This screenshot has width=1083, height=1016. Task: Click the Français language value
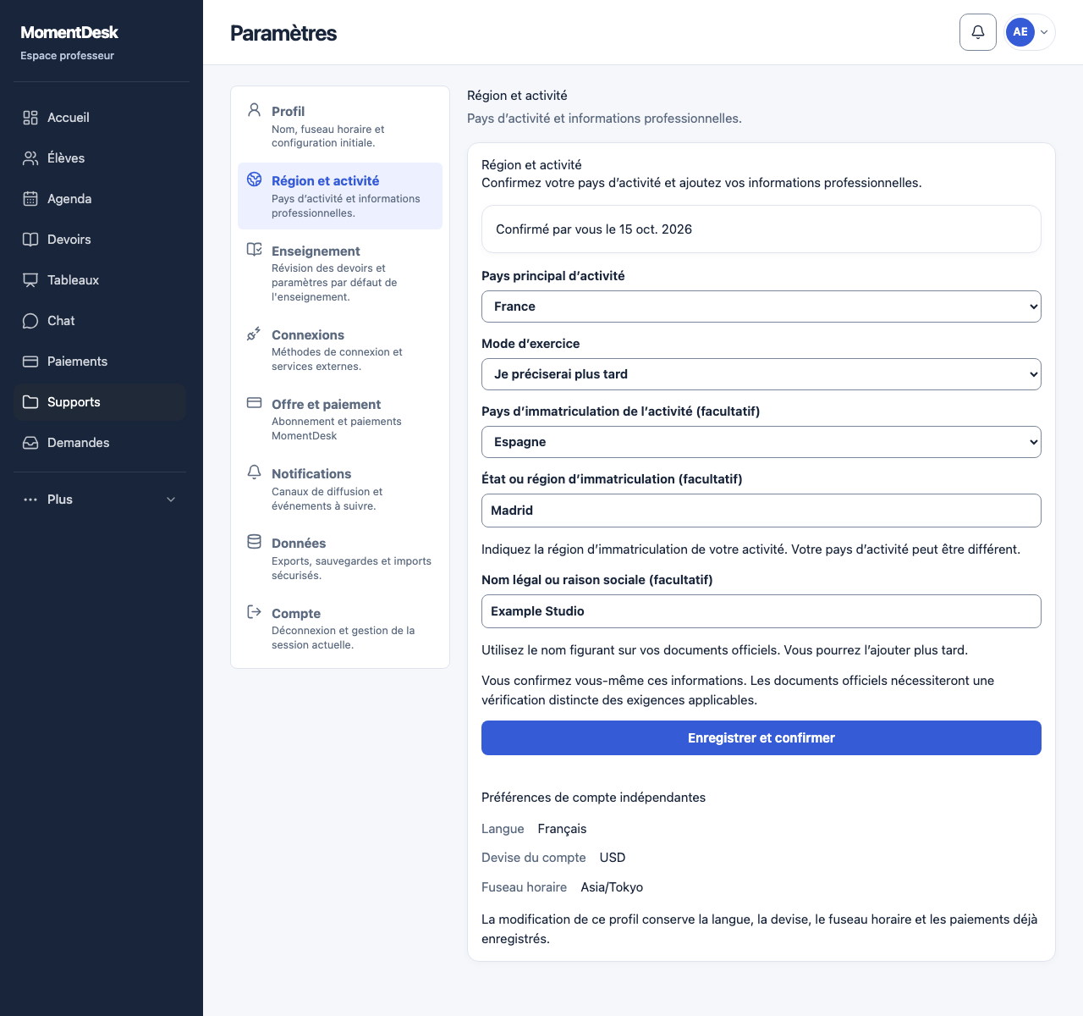562,829
